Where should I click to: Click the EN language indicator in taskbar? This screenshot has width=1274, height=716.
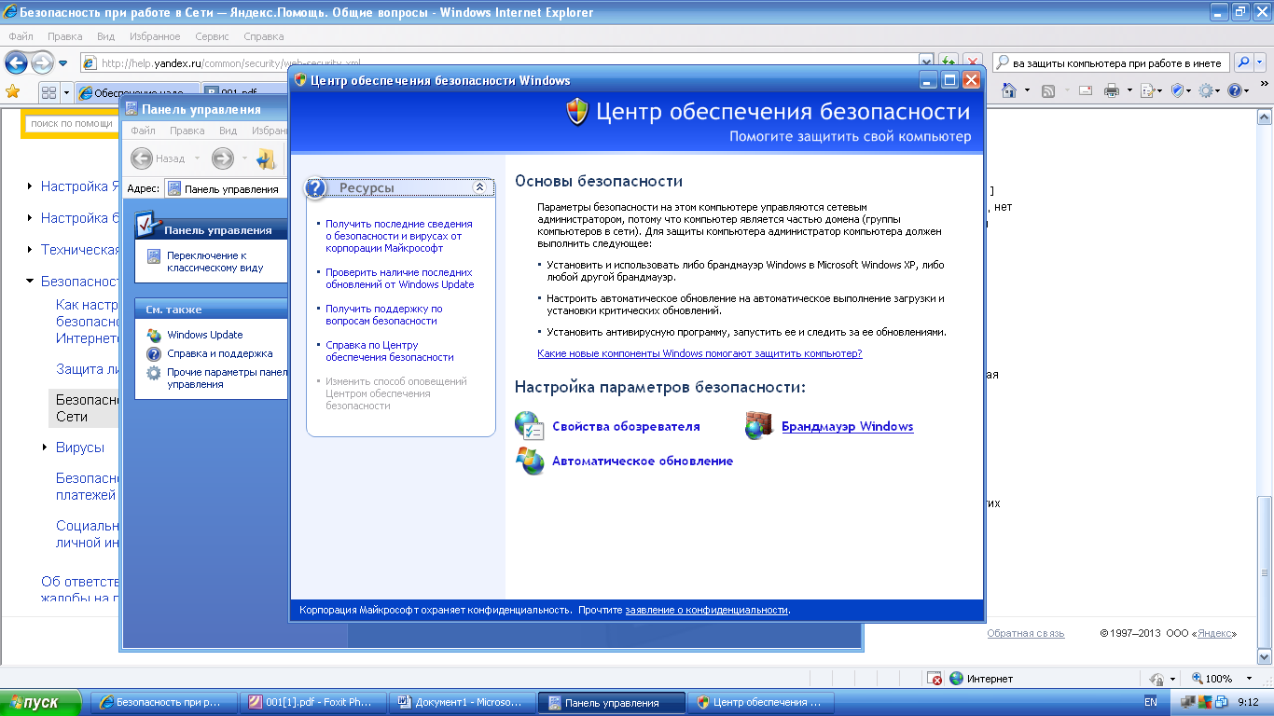[x=1151, y=702]
